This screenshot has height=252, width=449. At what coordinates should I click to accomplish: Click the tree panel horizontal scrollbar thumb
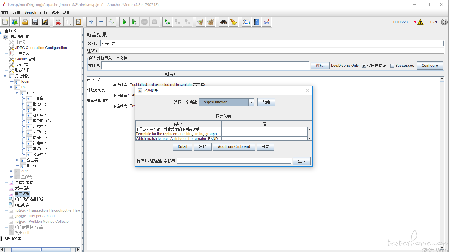(41, 250)
